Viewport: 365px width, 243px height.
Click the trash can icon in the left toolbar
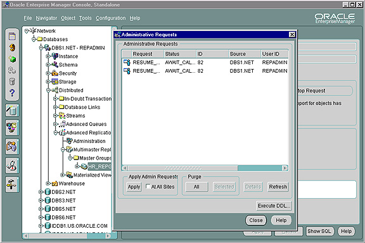click(12, 82)
